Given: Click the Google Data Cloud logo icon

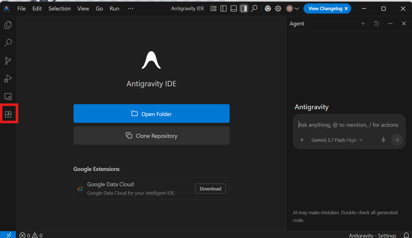Looking at the screenshot, I should click(x=81, y=188).
